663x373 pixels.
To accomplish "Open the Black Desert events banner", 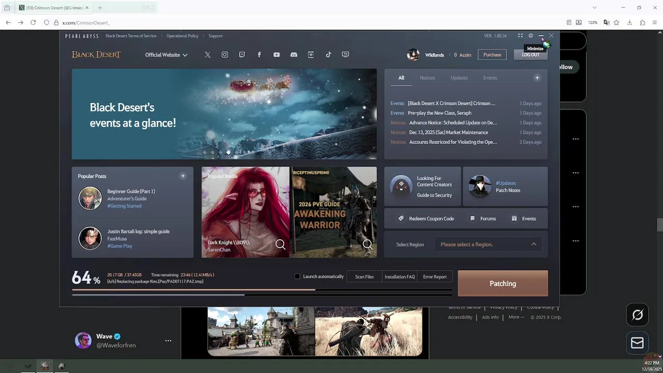I will point(224,114).
